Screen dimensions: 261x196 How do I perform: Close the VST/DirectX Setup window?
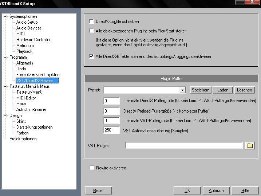[x=252, y=2]
